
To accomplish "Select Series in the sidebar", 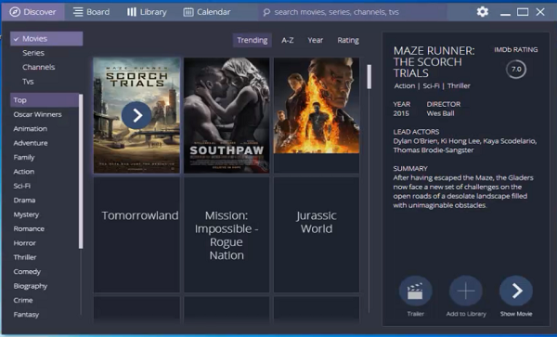I will (33, 53).
